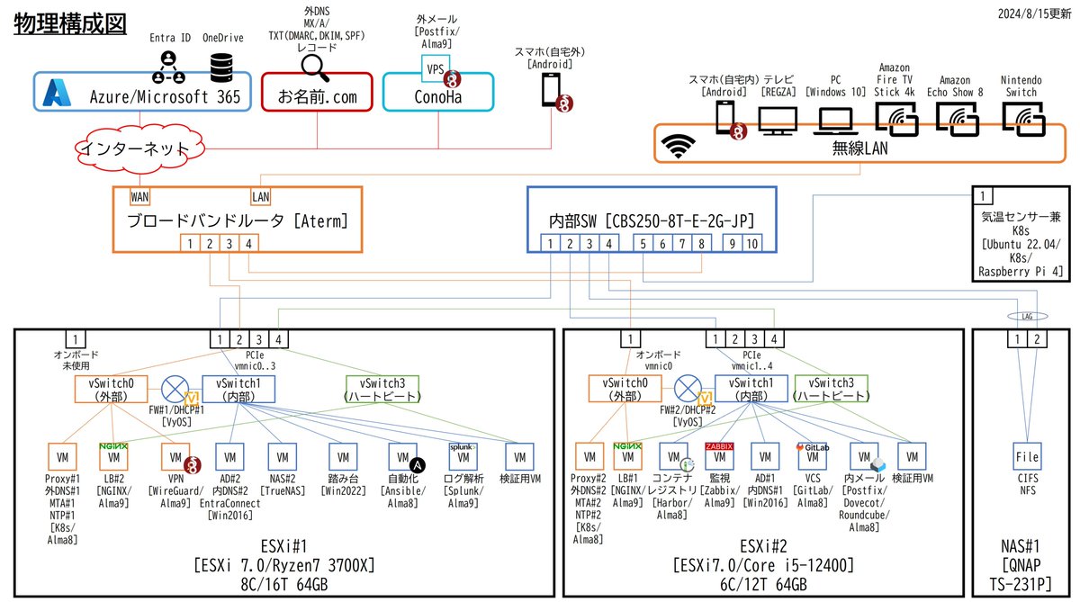The width and height of the screenshot is (1080, 602).
Task: Click the NGINX logo on LB#2 VM
Action: point(112,446)
